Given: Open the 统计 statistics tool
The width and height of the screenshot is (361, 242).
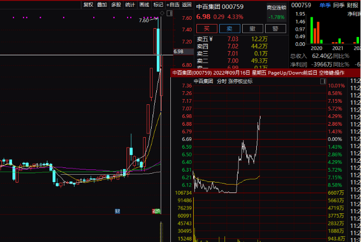Looking at the screenshot, I should 130,5.
